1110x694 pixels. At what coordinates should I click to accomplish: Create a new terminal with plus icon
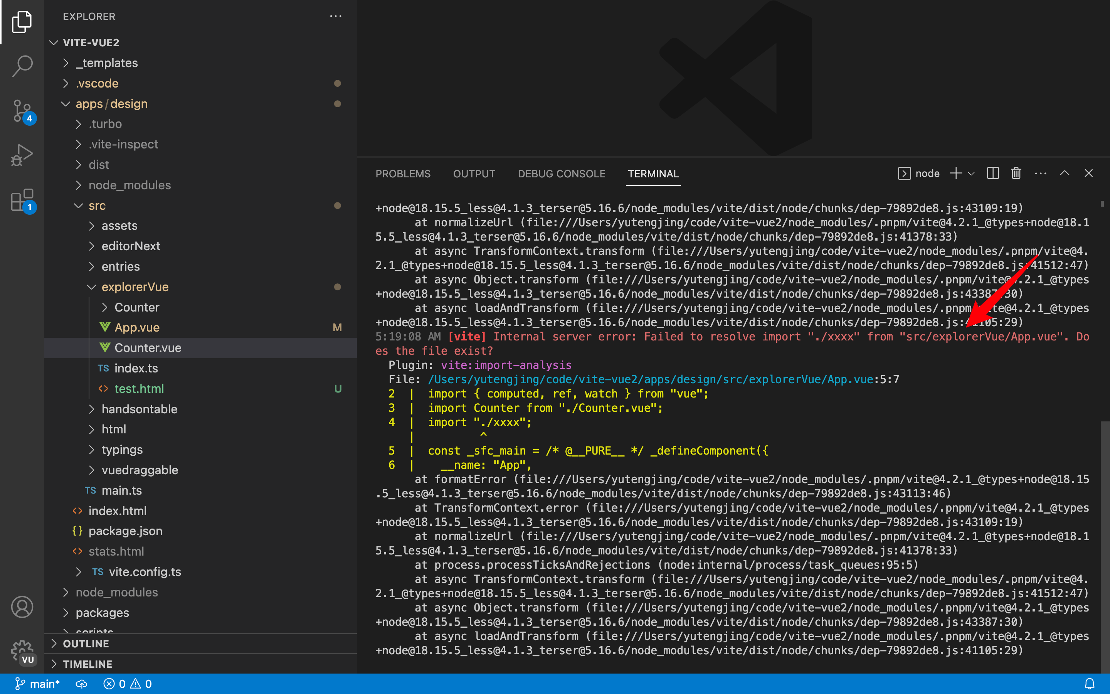click(956, 173)
